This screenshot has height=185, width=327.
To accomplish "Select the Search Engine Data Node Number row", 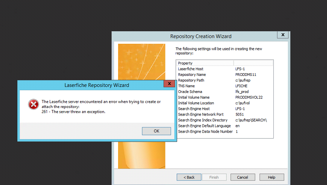I will (x=224, y=131).
